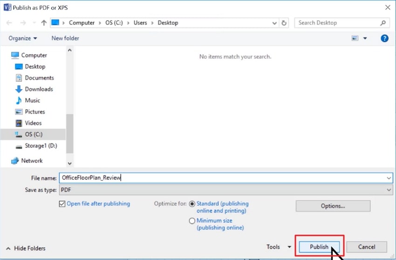396x260 pixels.
Task: Expand the File name dropdown arrow
Action: coord(389,178)
